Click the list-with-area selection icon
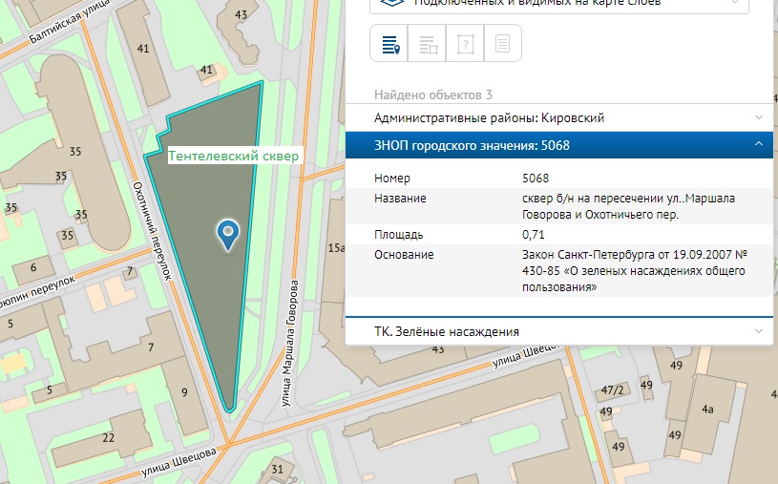The width and height of the screenshot is (778, 484). [428, 44]
